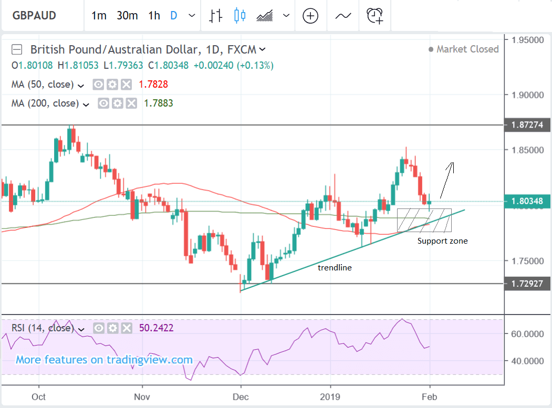The height and width of the screenshot is (408, 552).
Task: Create an alert with alarm clock icon
Action: (376, 16)
